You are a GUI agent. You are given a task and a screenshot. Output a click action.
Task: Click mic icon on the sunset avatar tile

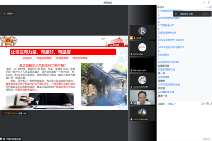click(x=131, y=119)
